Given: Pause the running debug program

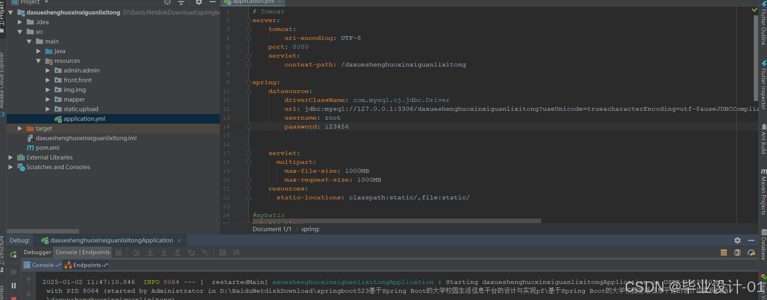Looking at the screenshot, I should point(14,286).
